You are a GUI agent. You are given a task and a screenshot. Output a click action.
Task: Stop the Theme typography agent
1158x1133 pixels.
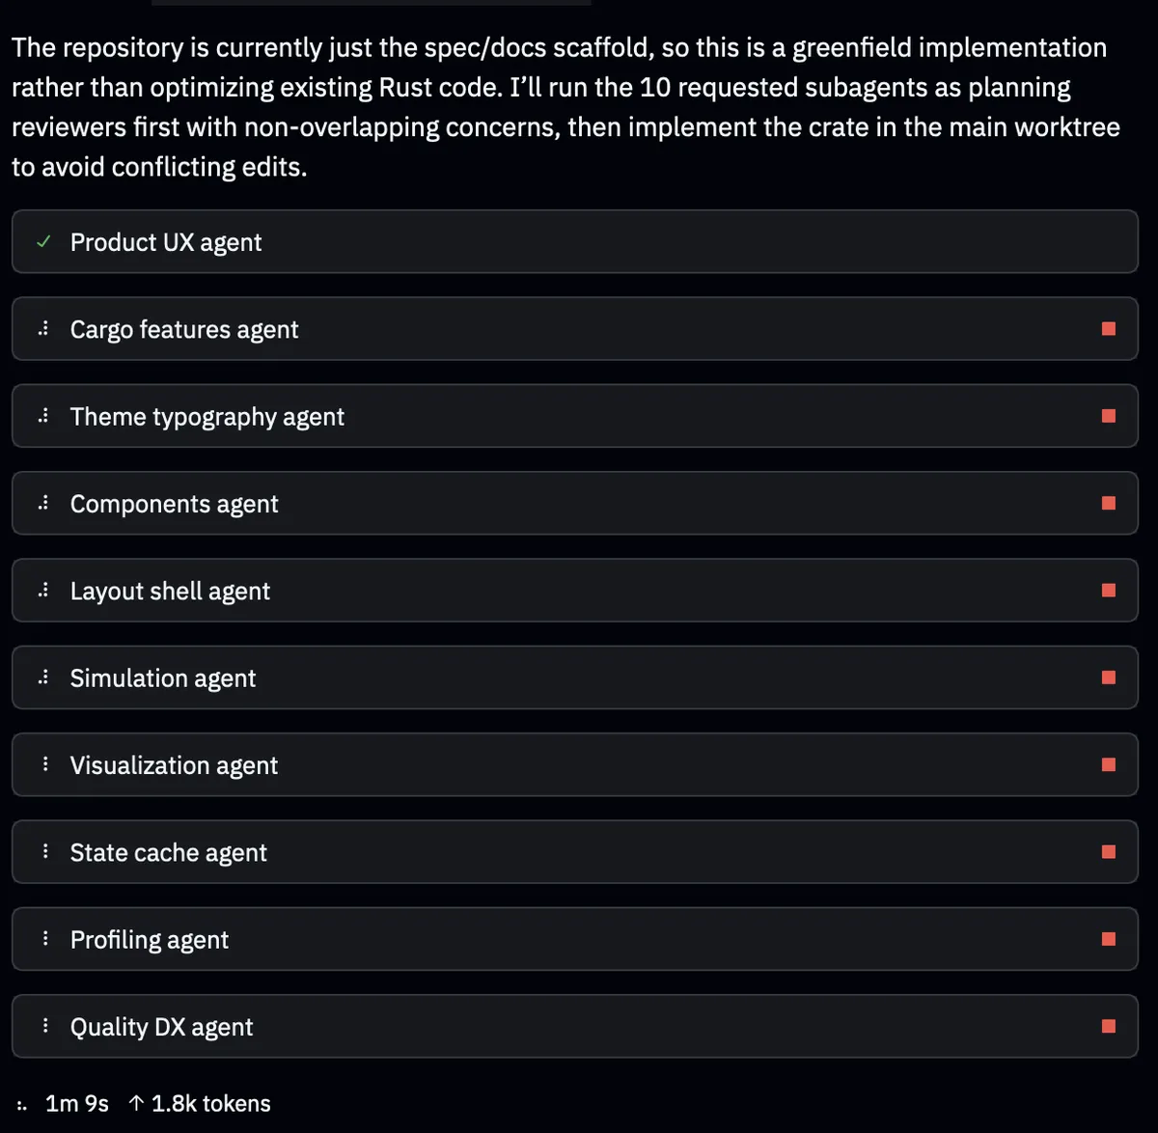click(1108, 416)
